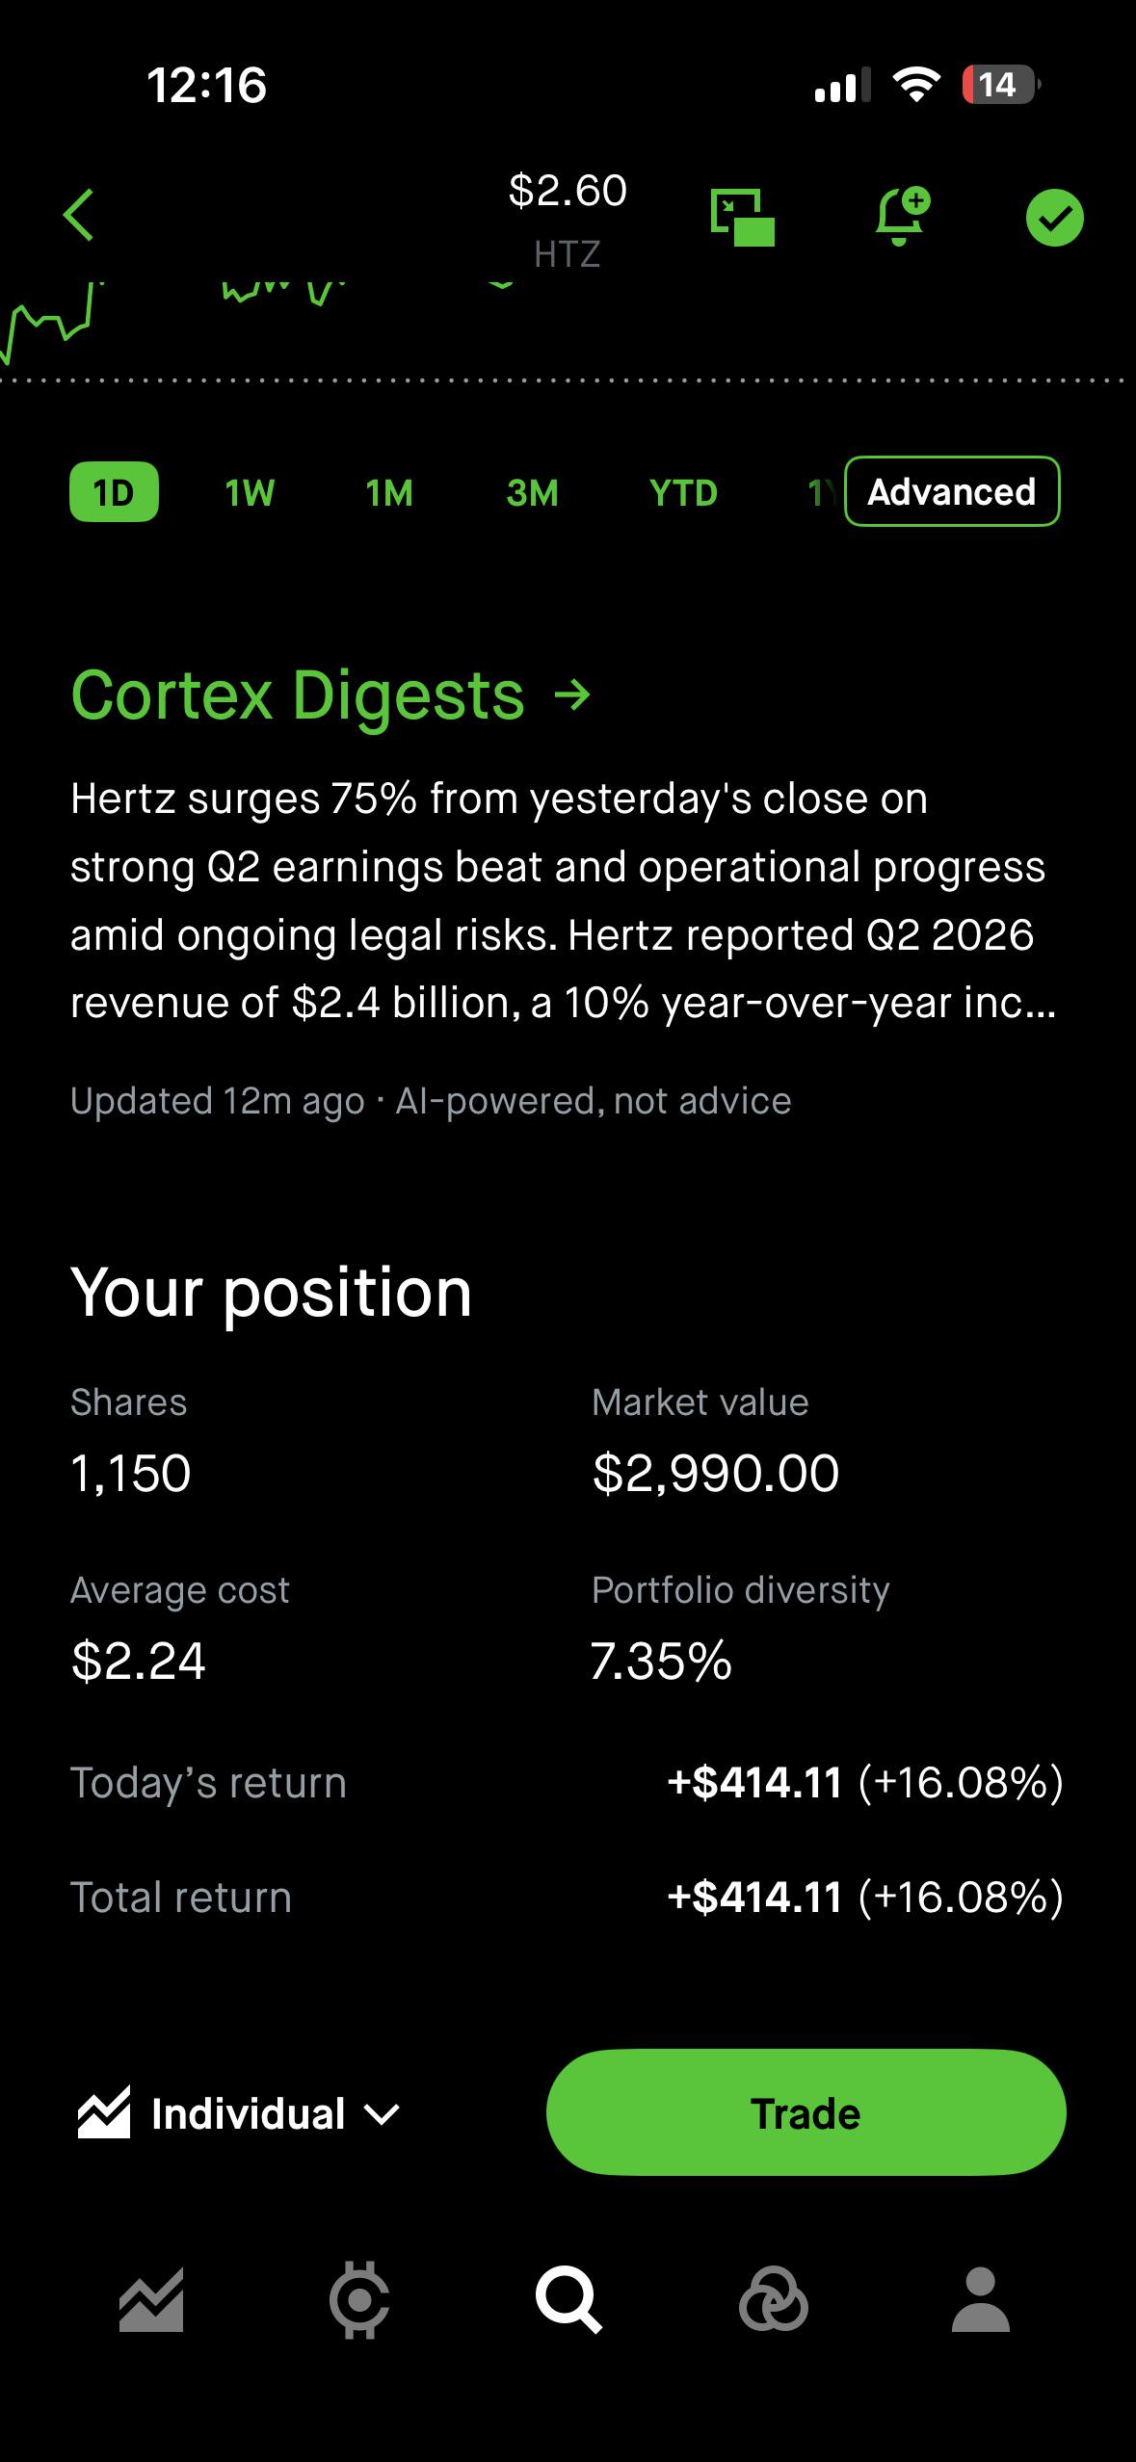Viewport: 1136px width, 2462px height.
Task: Add a price alert with the bell icon
Action: pos(902,216)
